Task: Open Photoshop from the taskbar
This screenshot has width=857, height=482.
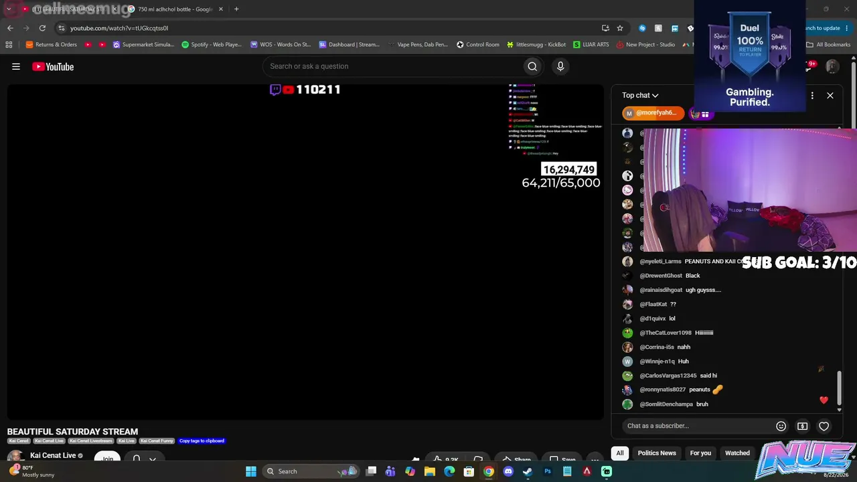Action: click(x=548, y=471)
